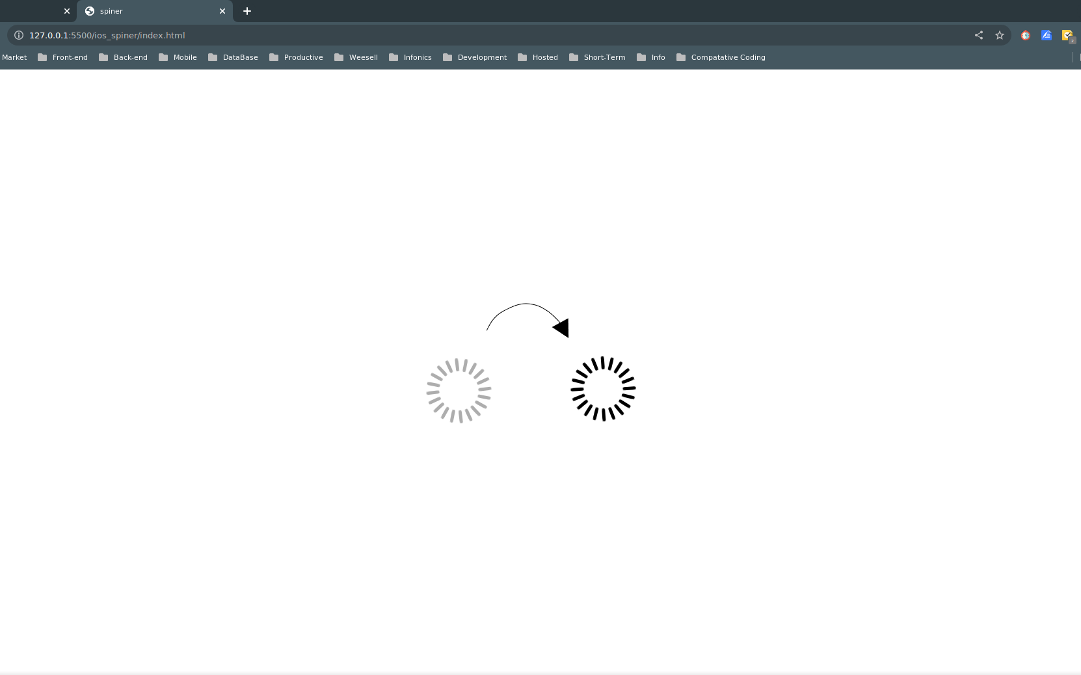Open the Weesell bookmarks folder

point(363,57)
